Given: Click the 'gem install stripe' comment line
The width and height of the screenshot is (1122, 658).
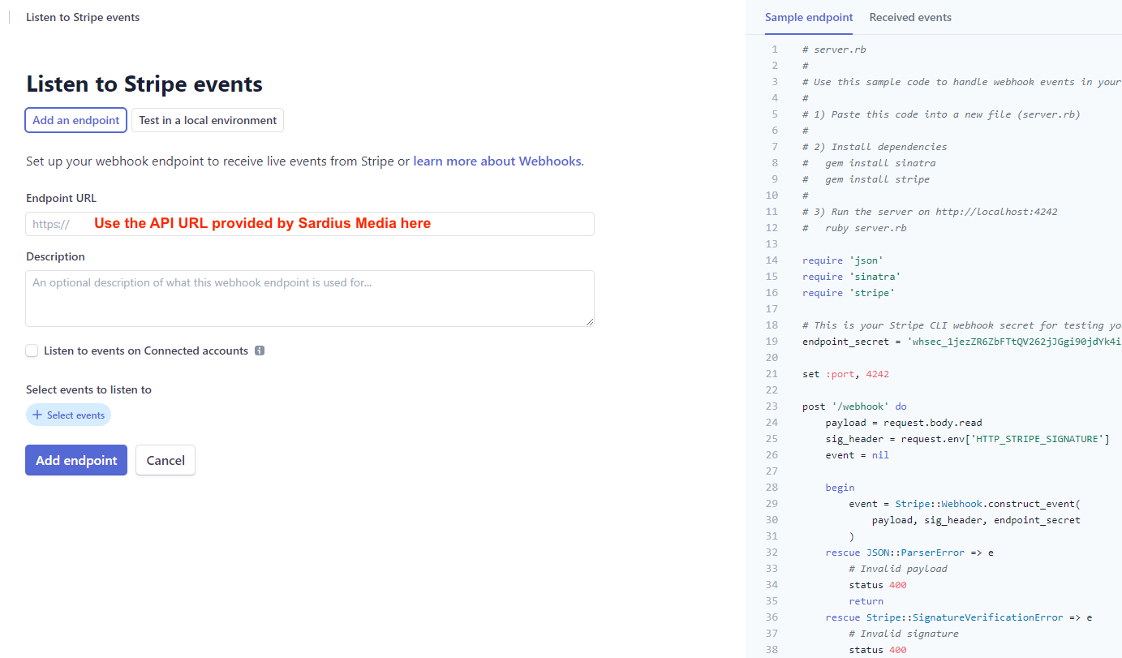Looking at the screenshot, I should pos(866,179).
